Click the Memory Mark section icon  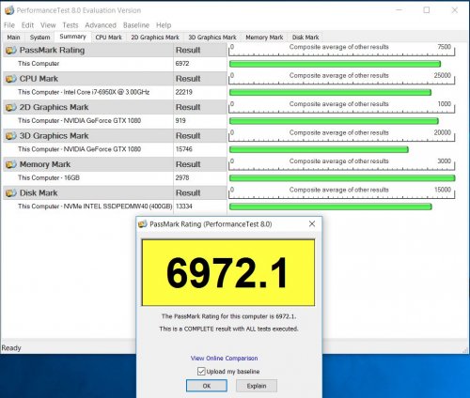(x=11, y=164)
